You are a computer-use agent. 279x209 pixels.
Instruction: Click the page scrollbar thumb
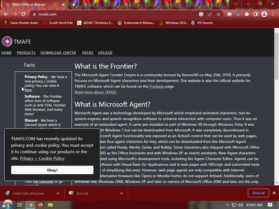[277, 56]
